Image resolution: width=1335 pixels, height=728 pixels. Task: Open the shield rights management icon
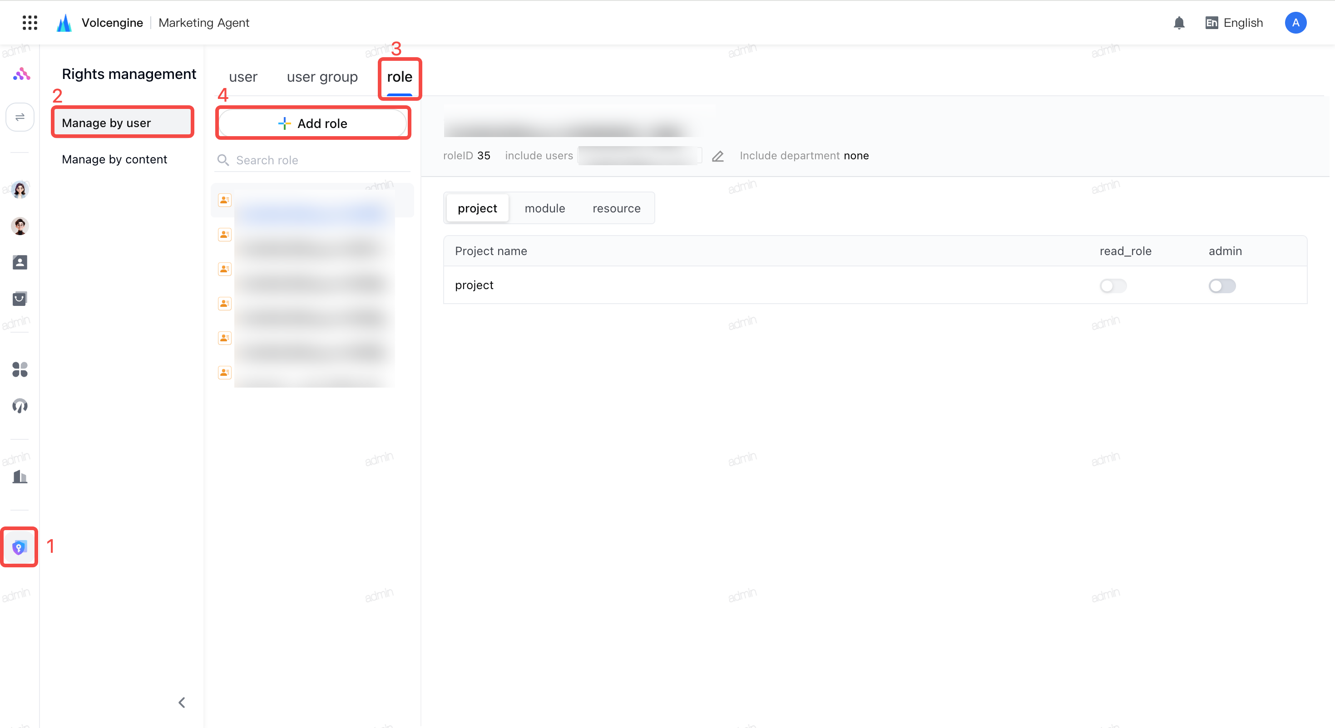coord(19,547)
